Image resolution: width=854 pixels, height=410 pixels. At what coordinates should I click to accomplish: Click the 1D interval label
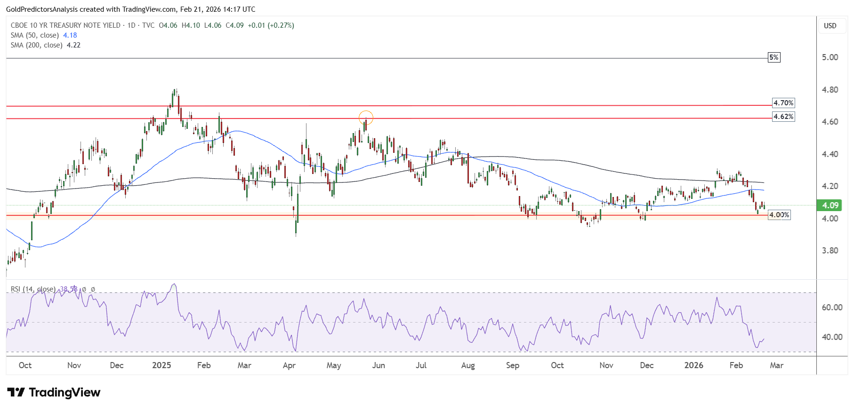[131, 25]
